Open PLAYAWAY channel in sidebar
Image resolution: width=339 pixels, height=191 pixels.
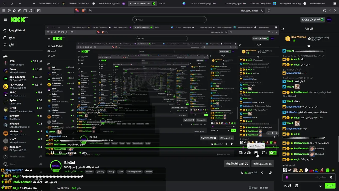pos(23,86)
